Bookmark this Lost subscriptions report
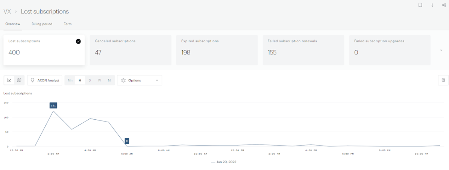This screenshot has width=449, height=170. click(420, 5)
